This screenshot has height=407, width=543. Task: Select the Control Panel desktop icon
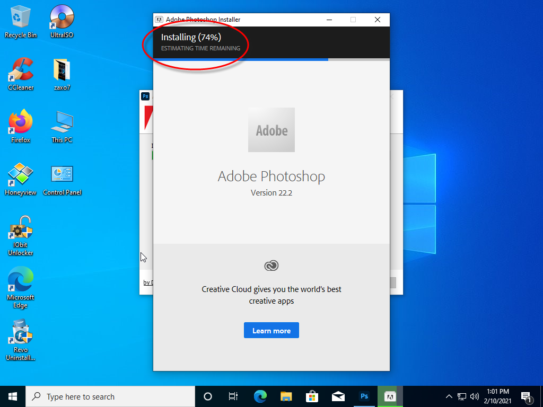tap(62, 179)
